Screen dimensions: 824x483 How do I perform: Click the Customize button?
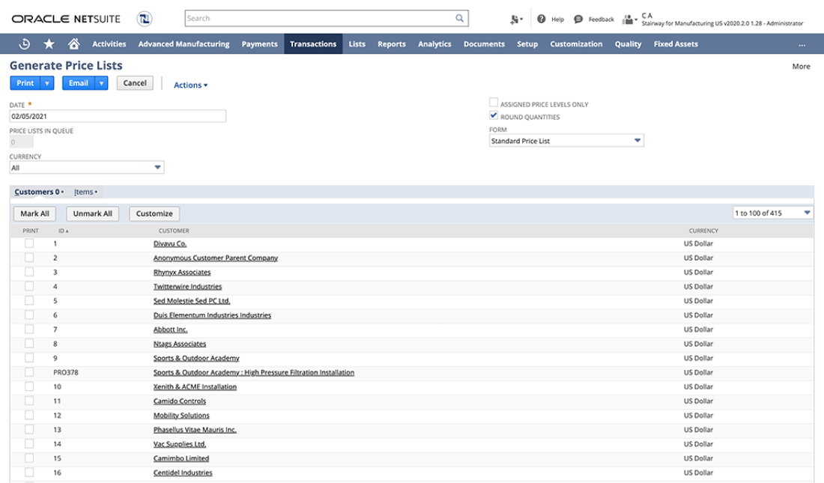[x=154, y=213]
